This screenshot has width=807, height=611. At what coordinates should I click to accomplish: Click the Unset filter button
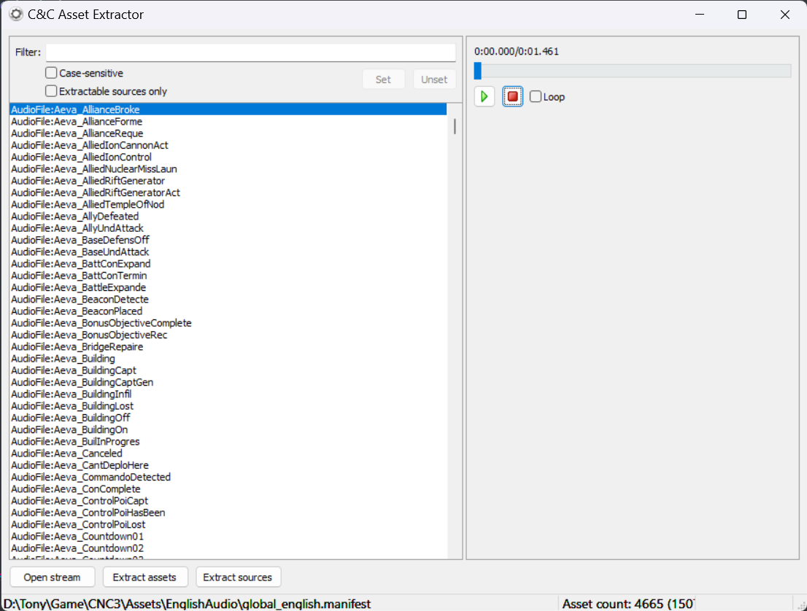tap(434, 79)
